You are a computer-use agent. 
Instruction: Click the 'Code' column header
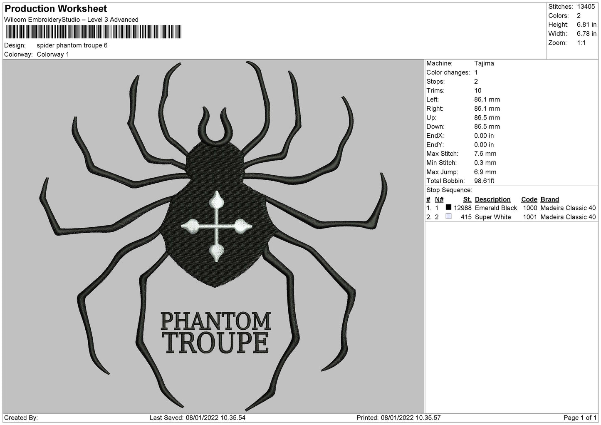(x=529, y=199)
